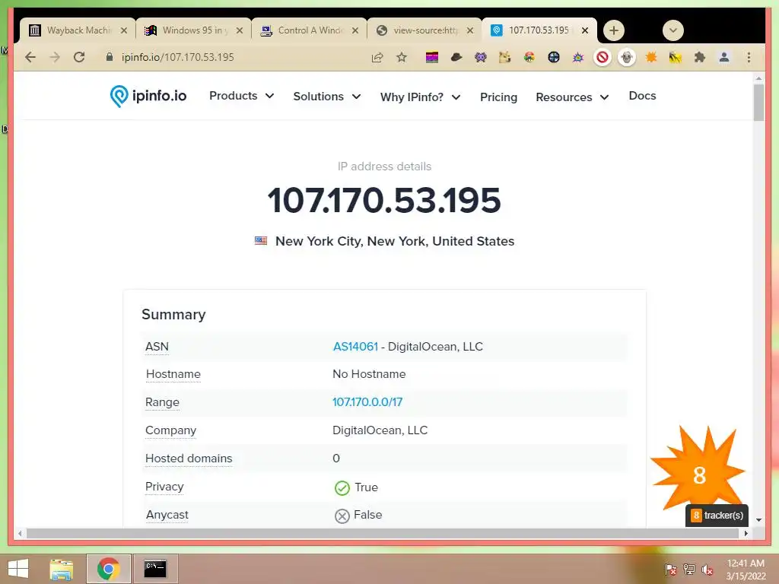This screenshot has height=584, width=779.
Task: Open the Chrome profile avatar
Action: pyautogui.click(x=724, y=58)
